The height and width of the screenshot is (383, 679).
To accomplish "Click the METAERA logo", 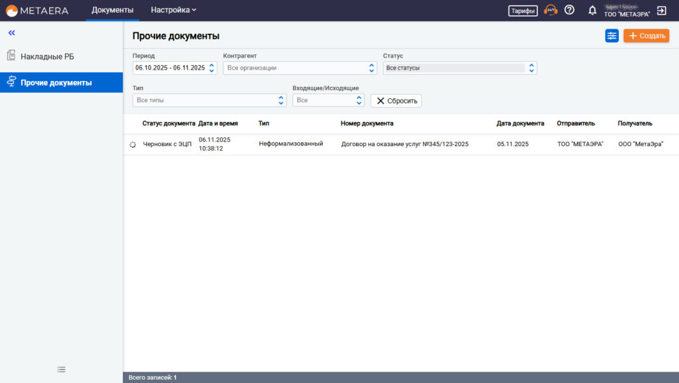I will 38,10.
